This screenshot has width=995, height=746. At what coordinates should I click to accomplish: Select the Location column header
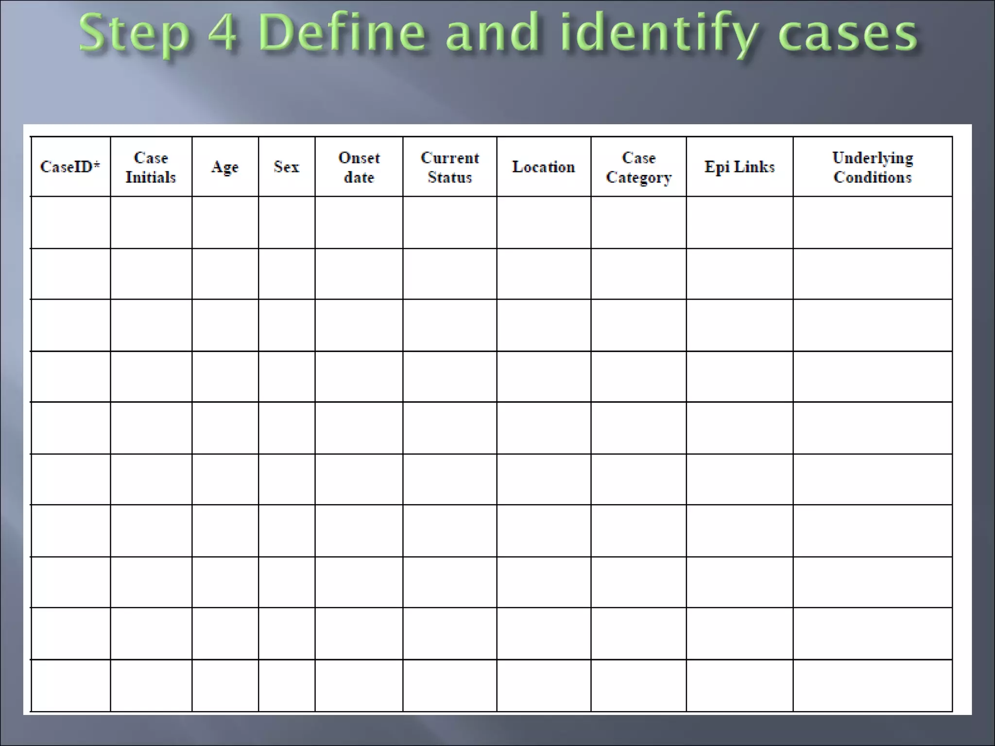click(x=543, y=167)
